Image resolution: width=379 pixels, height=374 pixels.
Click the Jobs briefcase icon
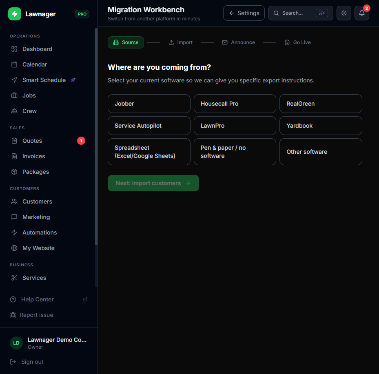14,95
